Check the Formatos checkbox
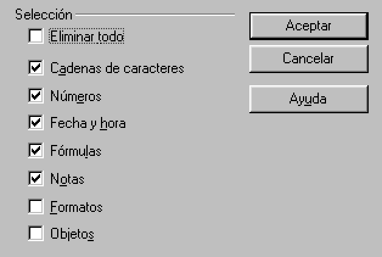Viewport: 382px width, 257px height. (x=36, y=207)
